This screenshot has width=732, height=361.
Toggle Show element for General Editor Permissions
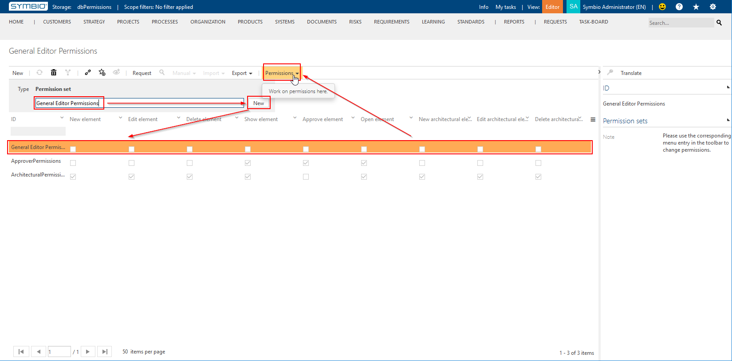[248, 149]
